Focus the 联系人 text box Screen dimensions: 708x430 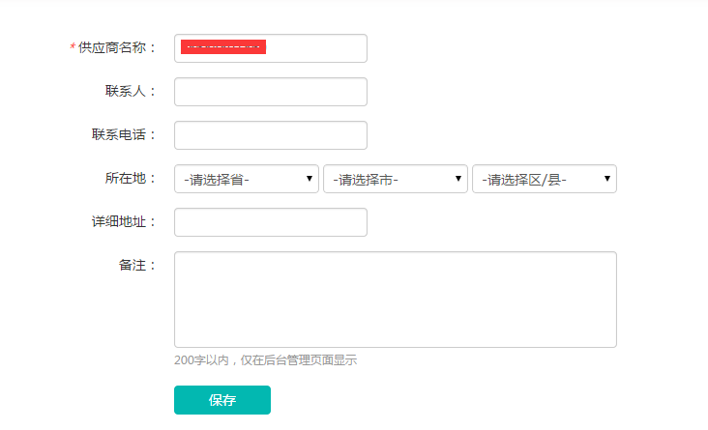point(271,92)
